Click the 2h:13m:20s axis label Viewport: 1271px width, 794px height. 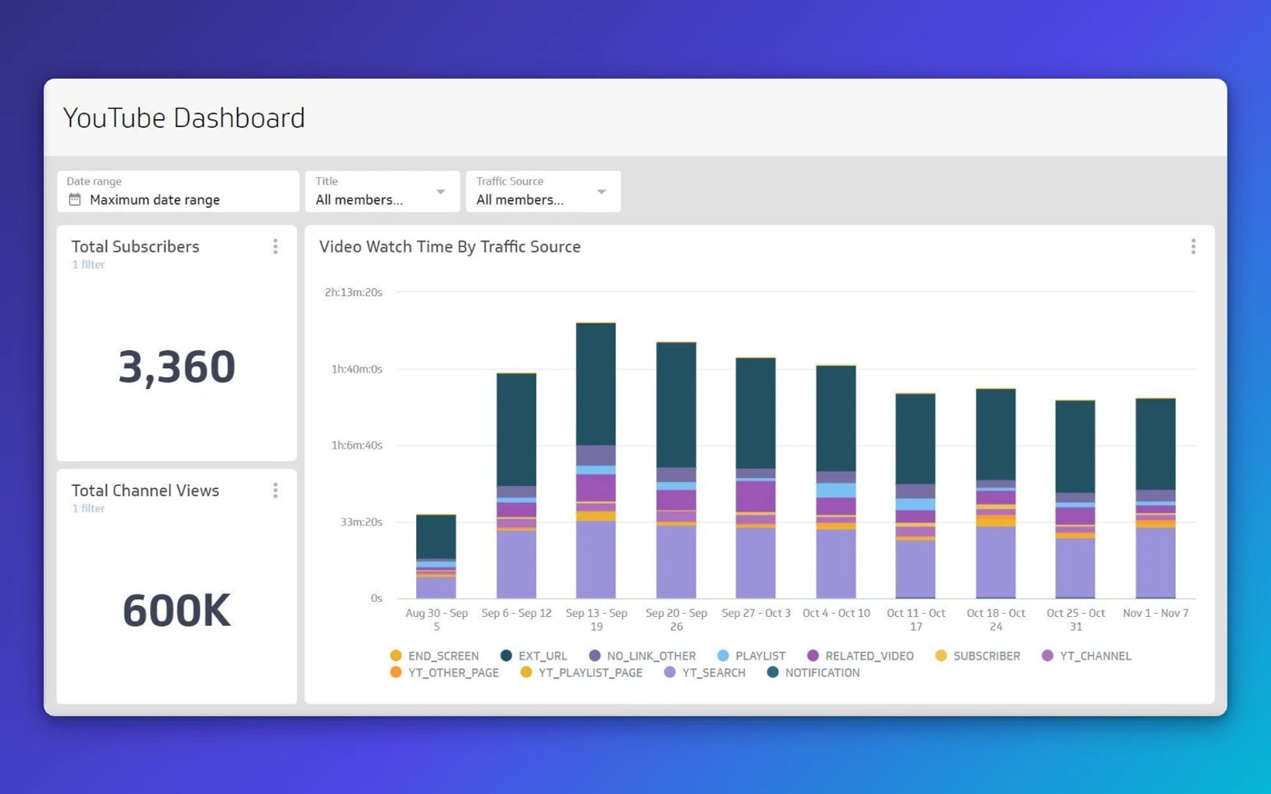point(354,293)
